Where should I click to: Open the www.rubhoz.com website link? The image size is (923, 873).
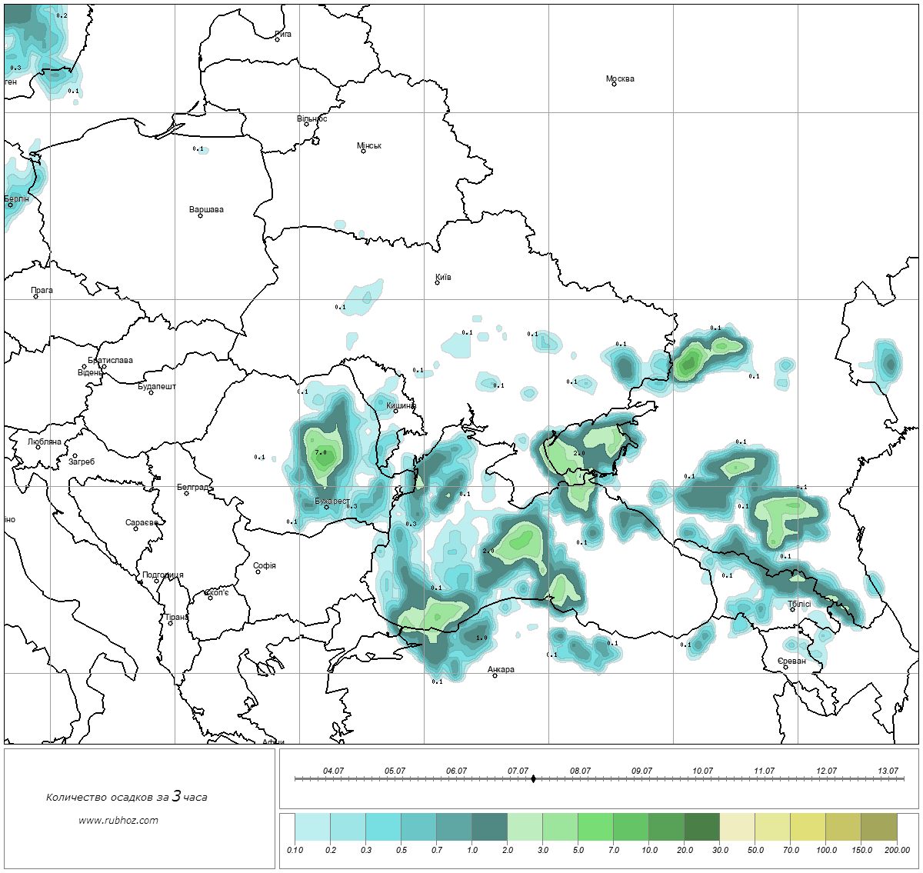[118, 820]
